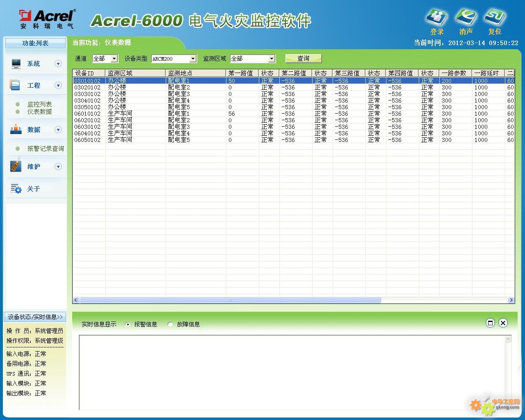Click the 查询 query button

[x=304, y=59]
